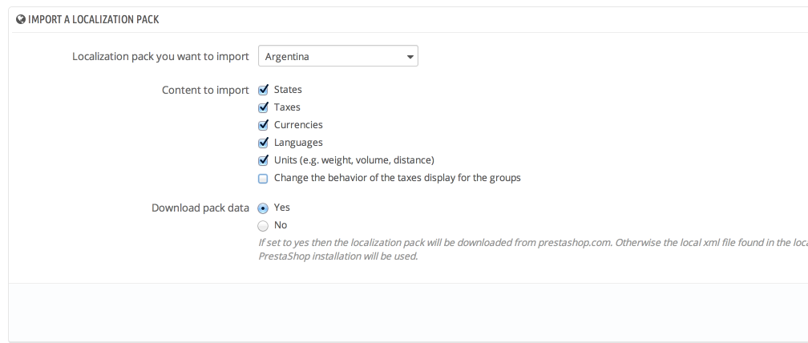
Task: Click the 'Taxes' label text
Action: (287, 107)
